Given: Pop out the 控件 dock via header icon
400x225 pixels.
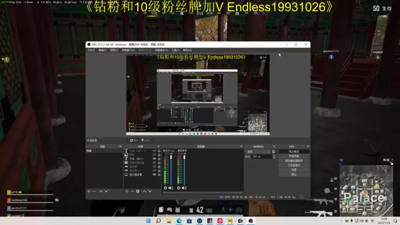Looking at the screenshot, I should click(308, 146).
